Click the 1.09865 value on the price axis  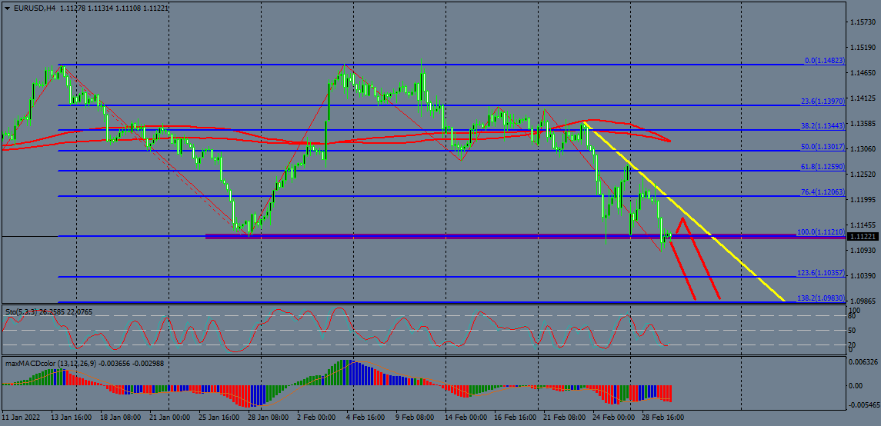(865, 301)
